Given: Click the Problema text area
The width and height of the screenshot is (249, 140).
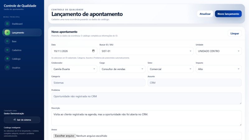Looking at the screenshot, I should pyautogui.click(x=146, y=98).
